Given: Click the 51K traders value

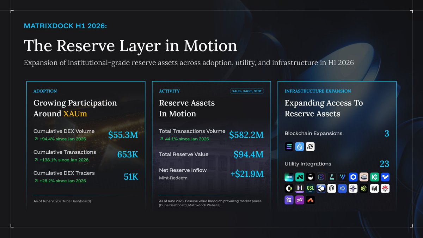Looking at the screenshot, I should 131,177.
